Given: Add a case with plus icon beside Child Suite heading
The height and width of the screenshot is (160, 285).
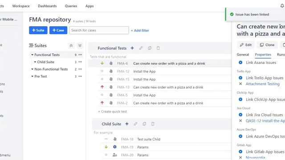Looking at the screenshot, I should (127, 124).
